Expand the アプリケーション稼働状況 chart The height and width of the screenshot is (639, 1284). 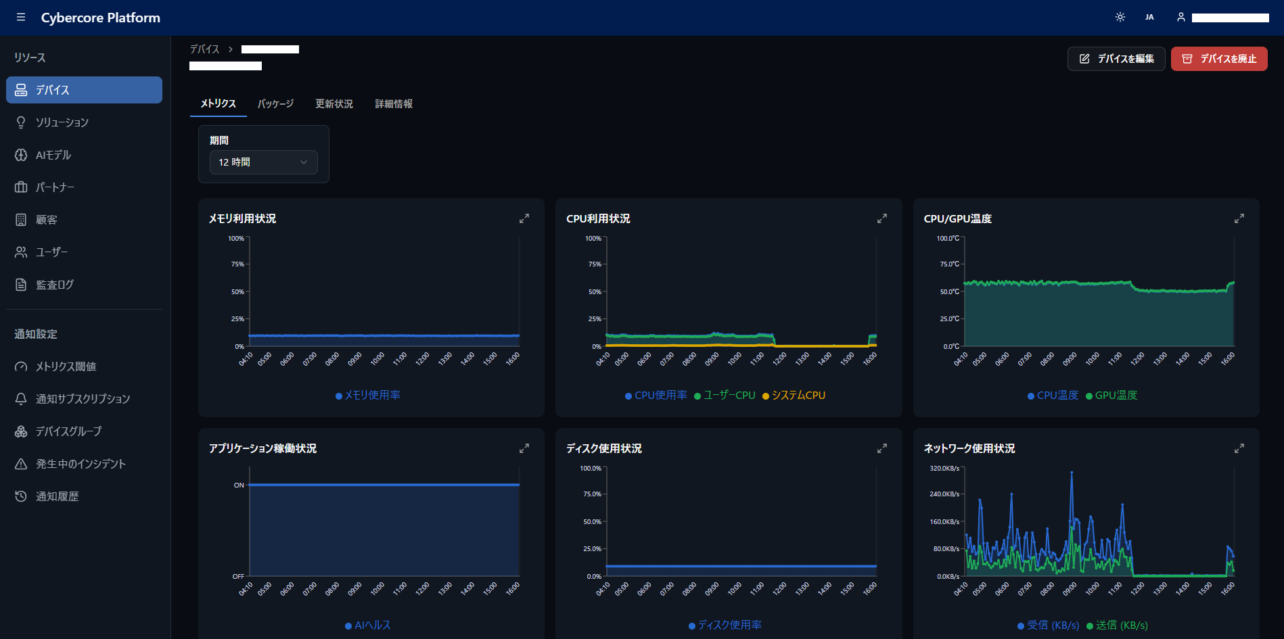click(524, 448)
